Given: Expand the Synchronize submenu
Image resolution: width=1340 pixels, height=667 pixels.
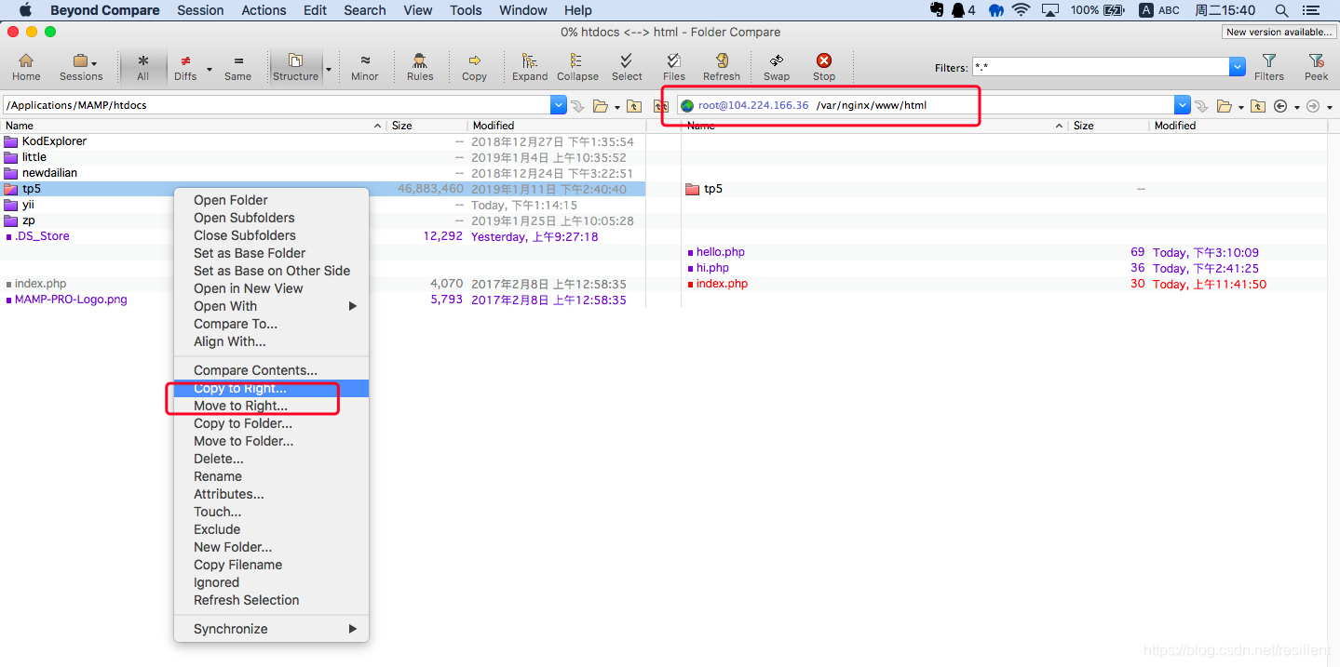Looking at the screenshot, I should pos(271,629).
